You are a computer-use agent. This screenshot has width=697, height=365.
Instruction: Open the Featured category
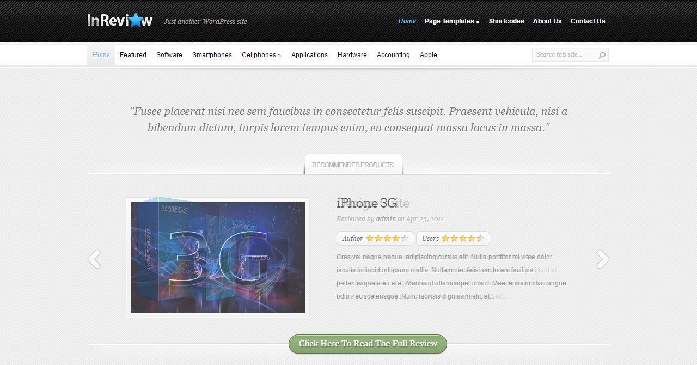133,55
